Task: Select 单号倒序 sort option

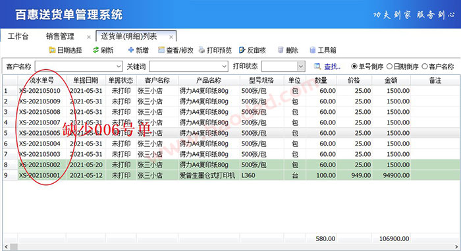Action: [354, 67]
